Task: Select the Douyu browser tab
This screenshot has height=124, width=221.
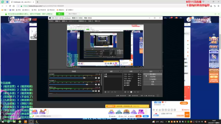Action: pos(22,2)
